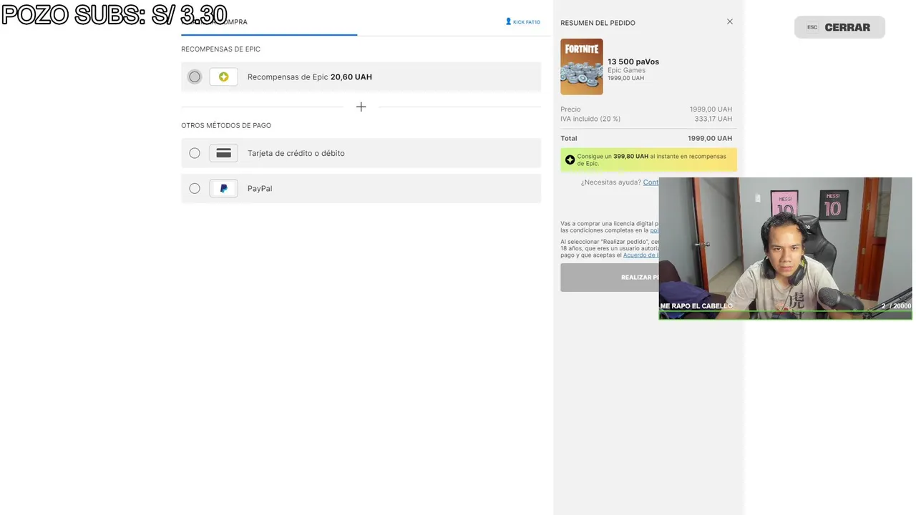
Task: Click the Total 1999,00 UAH amount
Action: tap(710, 138)
